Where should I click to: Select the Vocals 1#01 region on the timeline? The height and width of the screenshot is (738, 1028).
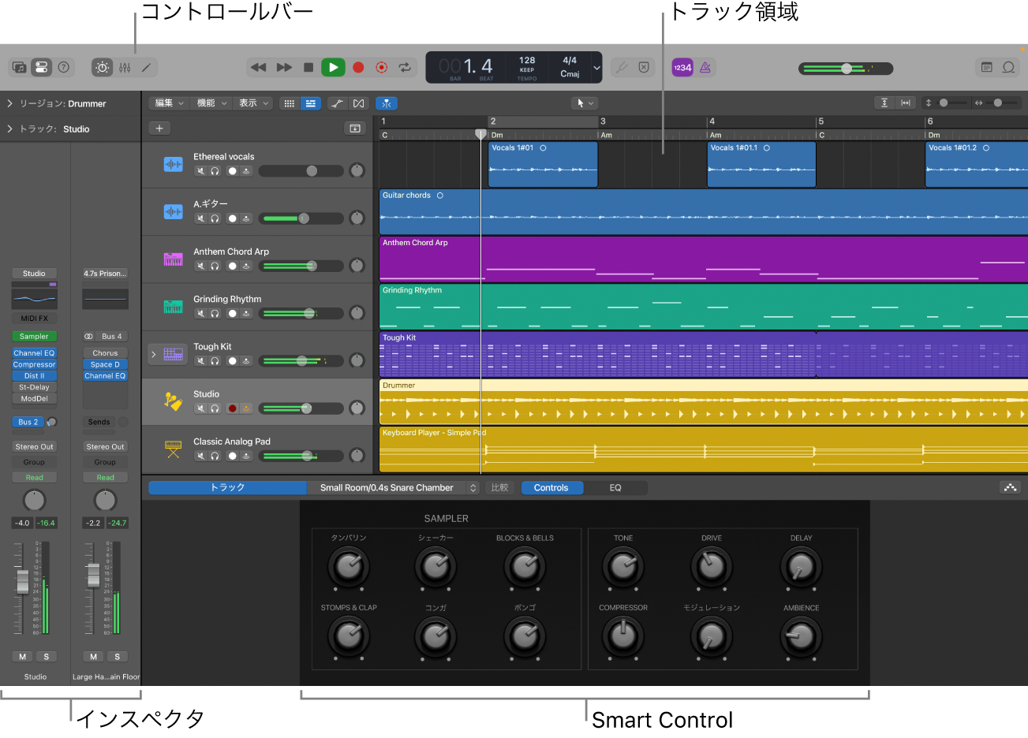[x=542, y=165]
